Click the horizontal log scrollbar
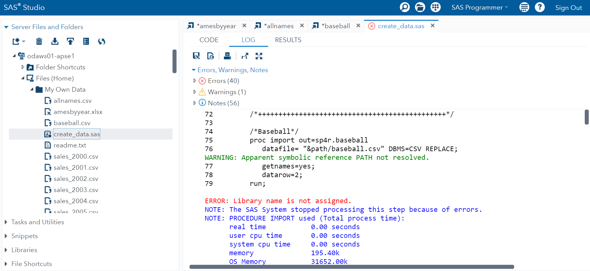Screen dimensions: 590x271 (x=352, y=267)
